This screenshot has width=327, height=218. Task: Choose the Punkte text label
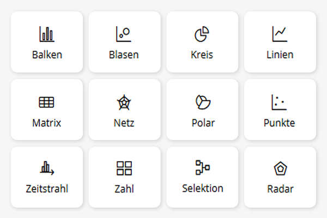pyautogui.click(x=279, y=123)
